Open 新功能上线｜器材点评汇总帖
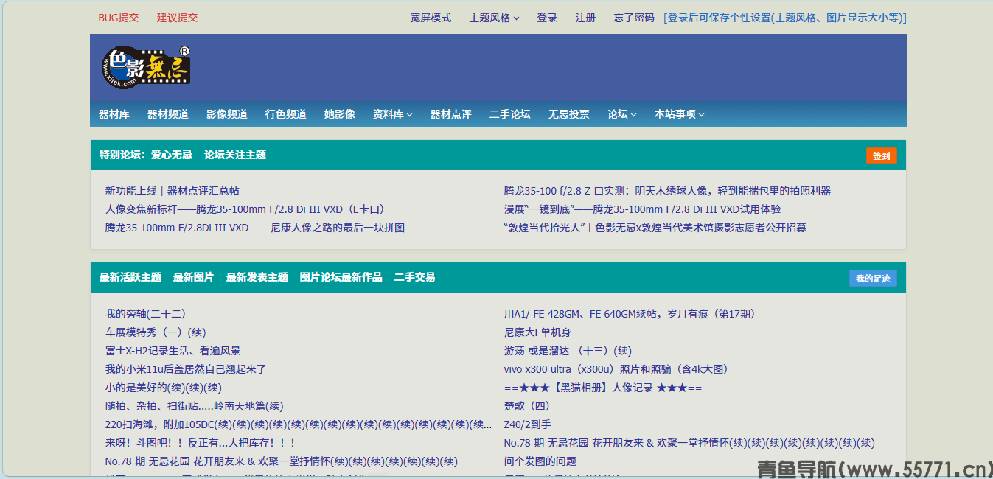 [x=173, y=191]
